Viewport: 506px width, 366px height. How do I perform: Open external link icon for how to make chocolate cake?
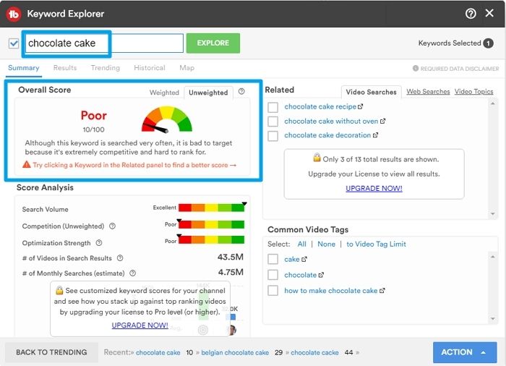[x=382, y=290]
